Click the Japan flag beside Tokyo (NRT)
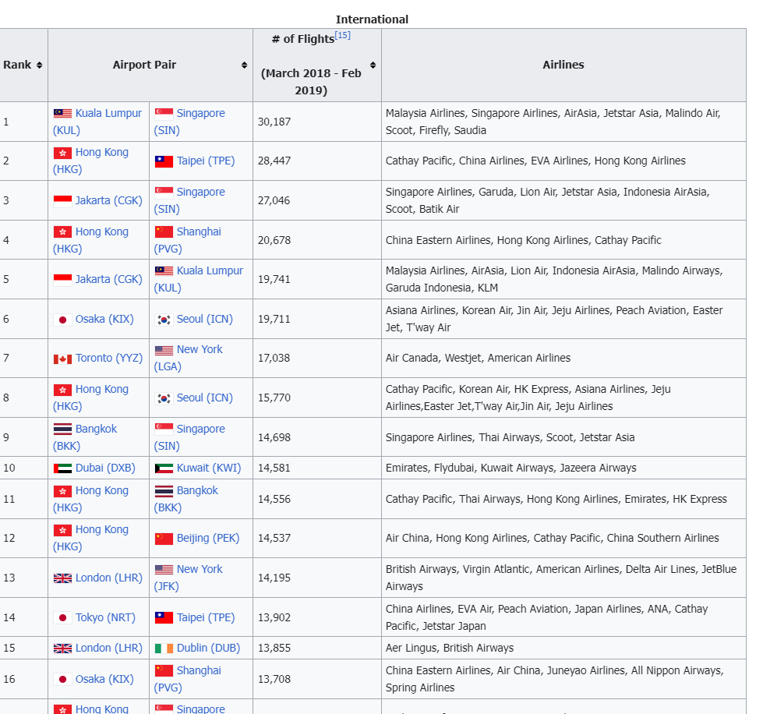 click(x=63, y=617)
